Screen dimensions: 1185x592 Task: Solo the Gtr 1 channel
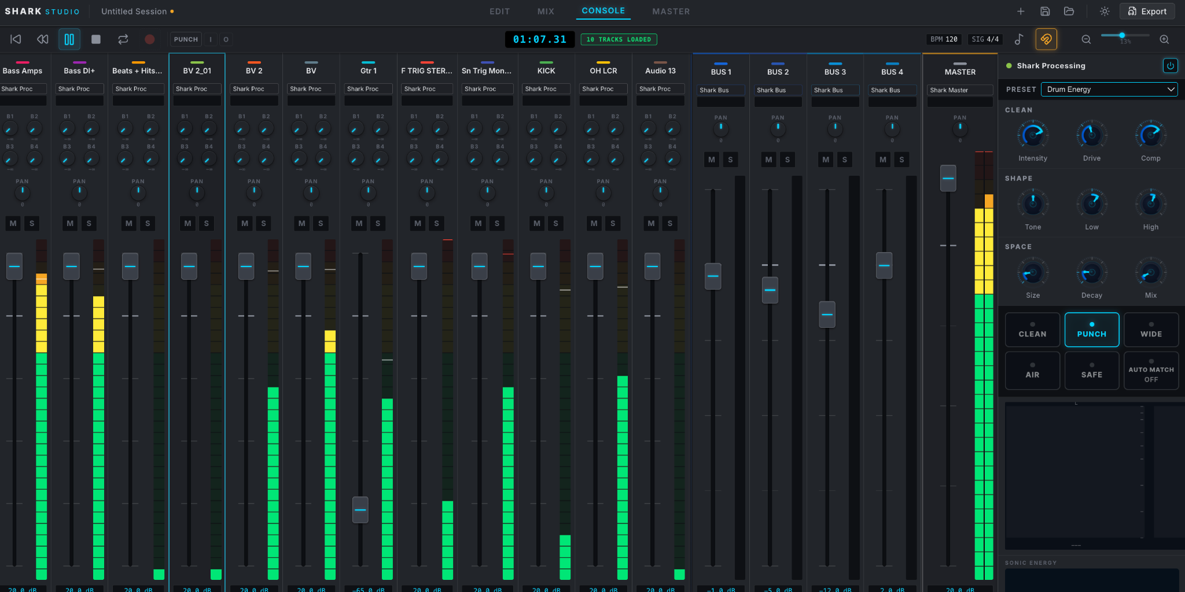378,223
